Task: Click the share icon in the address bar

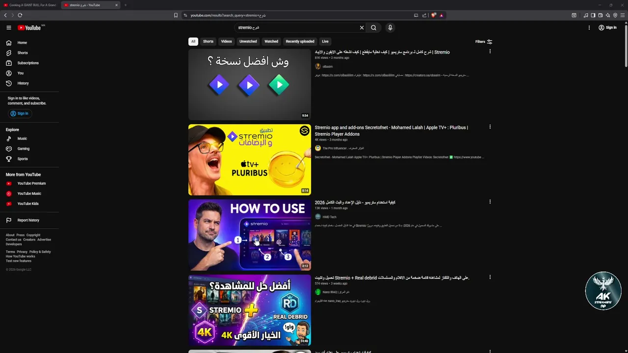Action: pyautogui.click(x=424, y=15)
